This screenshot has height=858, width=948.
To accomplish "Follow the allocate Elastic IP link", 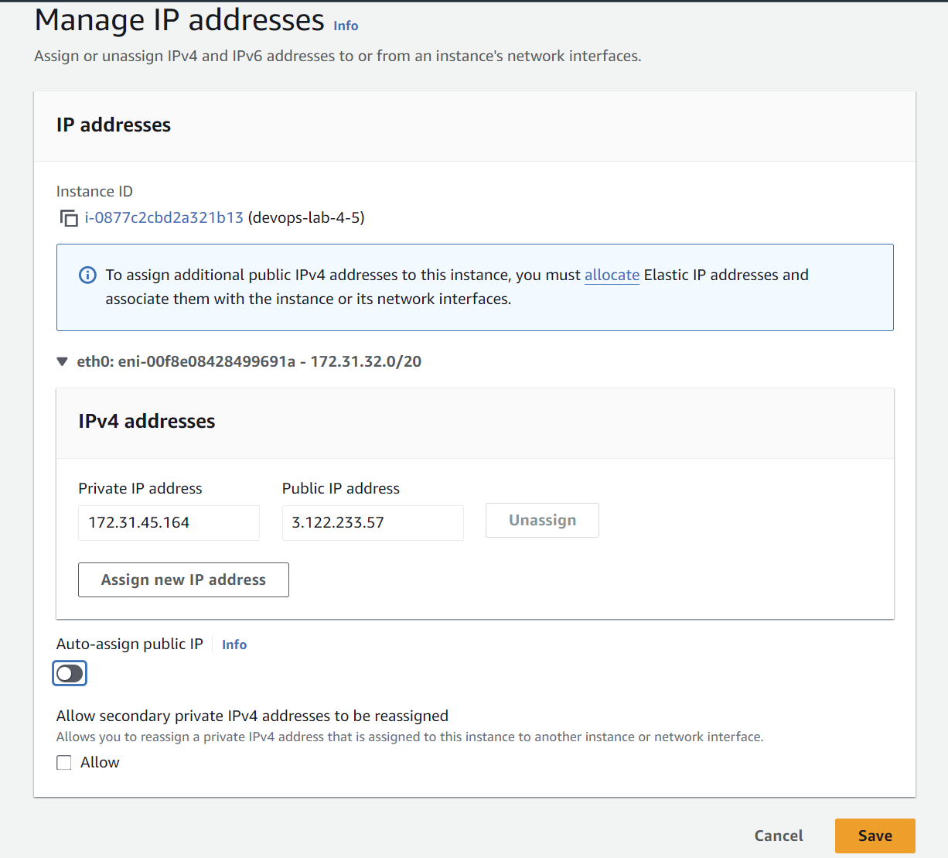I will pos(612,275).
